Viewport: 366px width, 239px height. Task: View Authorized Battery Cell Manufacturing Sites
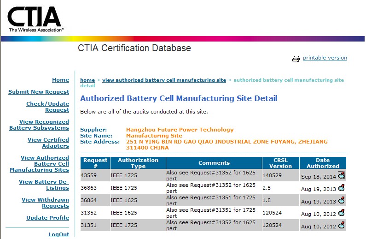40,164
